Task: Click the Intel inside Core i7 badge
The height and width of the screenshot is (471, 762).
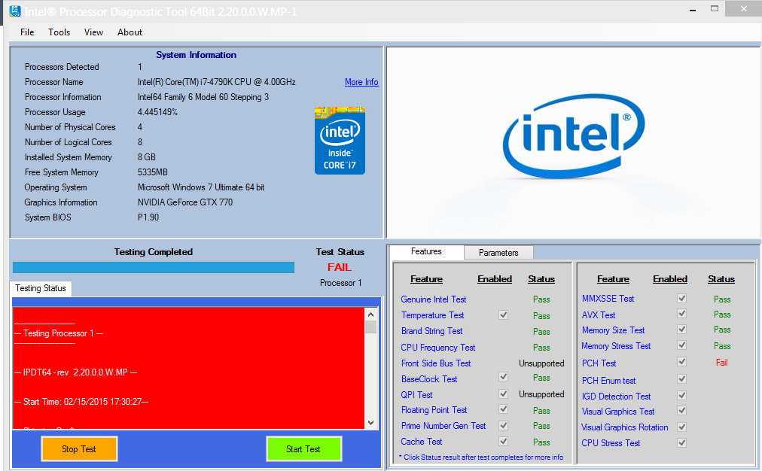Action: coord(340,141)
